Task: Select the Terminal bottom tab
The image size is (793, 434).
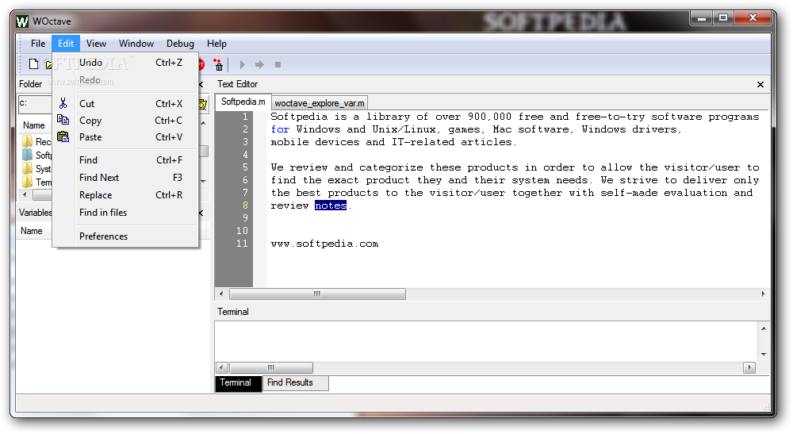Action: point(238,383)
